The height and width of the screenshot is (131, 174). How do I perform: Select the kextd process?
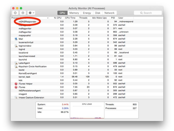click(x=87, y=70)
